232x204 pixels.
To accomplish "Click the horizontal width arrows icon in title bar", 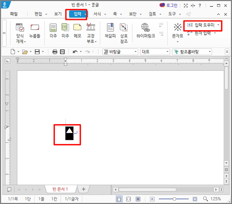I will [193, 5].
